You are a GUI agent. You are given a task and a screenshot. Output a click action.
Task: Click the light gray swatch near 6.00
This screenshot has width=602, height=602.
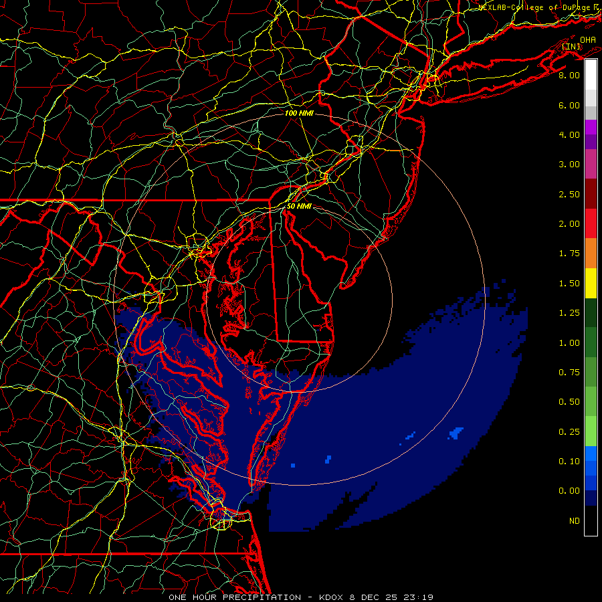click(x=591, y=98)
